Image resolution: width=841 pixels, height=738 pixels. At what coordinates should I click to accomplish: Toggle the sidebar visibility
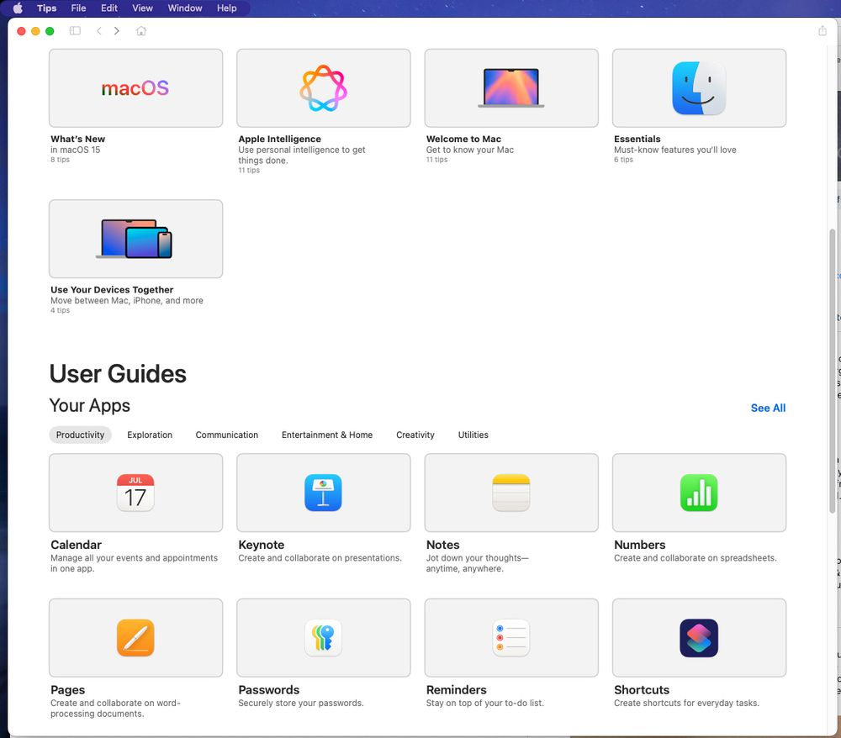click(x=75, y=30)
